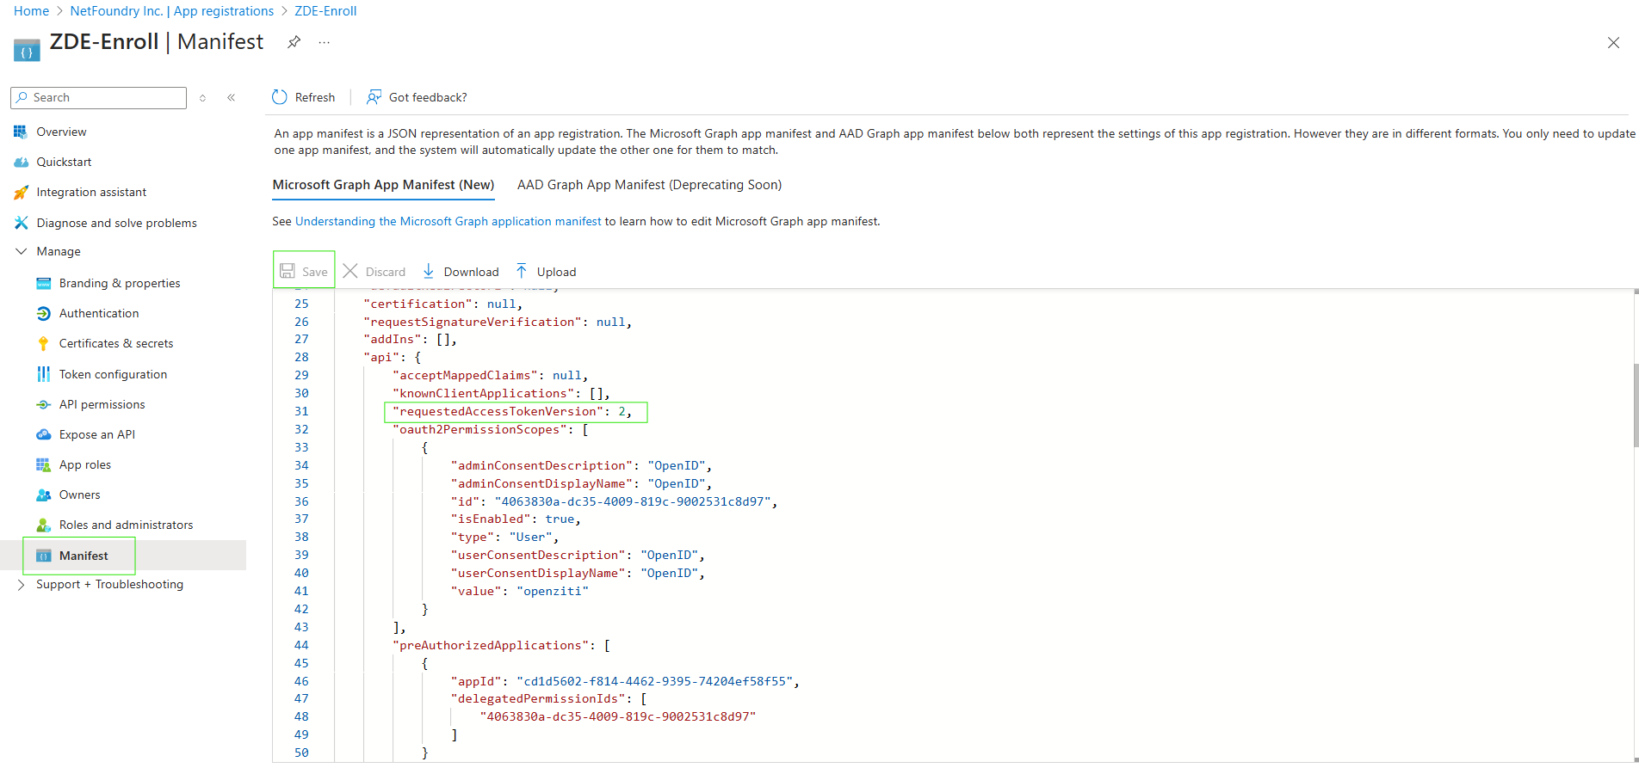Click in the sidebar Search field

point(98,98)
